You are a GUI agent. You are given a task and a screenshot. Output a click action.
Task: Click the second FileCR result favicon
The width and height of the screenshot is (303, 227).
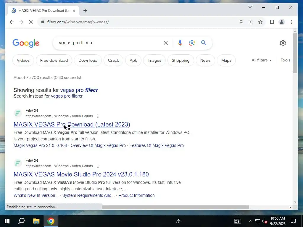(18, 163)
